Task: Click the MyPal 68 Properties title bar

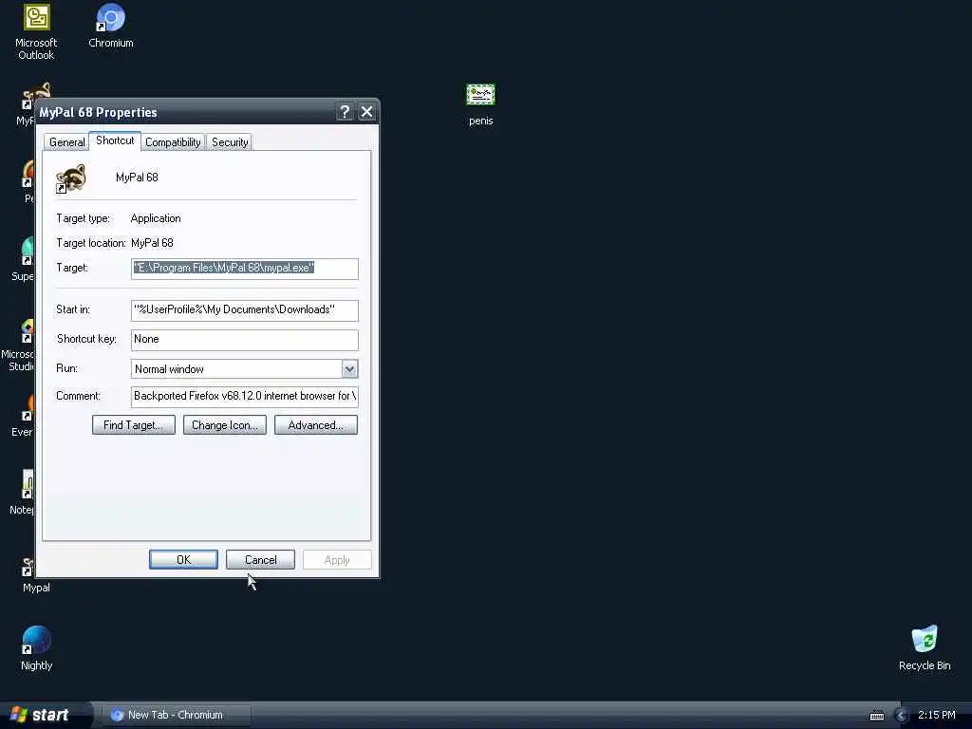Action: point(186,112)
